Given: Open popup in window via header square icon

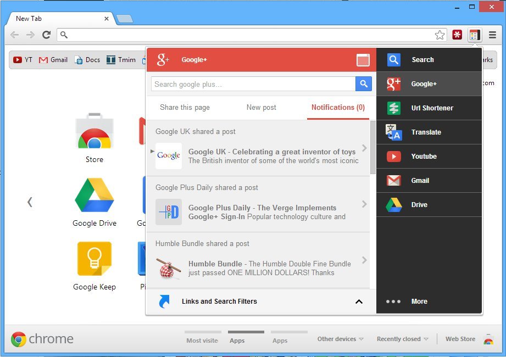Looking at the screenshot, I should (x=363, y=60).
